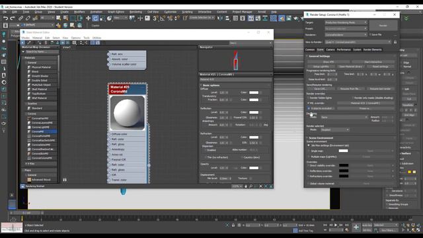
Task: Toggle the Angle Snap tool
Action: click(x=163, y=18)
